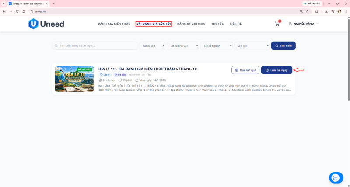Screen dimensions: 350x187
Task: Open TIN TỨC menu item
Action: [x=217, y=24]
